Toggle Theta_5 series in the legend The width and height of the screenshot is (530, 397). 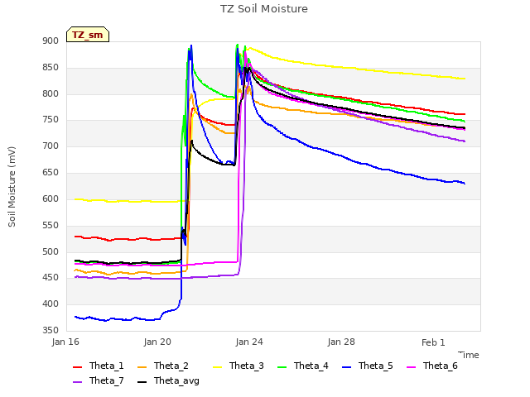pyautogui.click(x=368, y=366)
